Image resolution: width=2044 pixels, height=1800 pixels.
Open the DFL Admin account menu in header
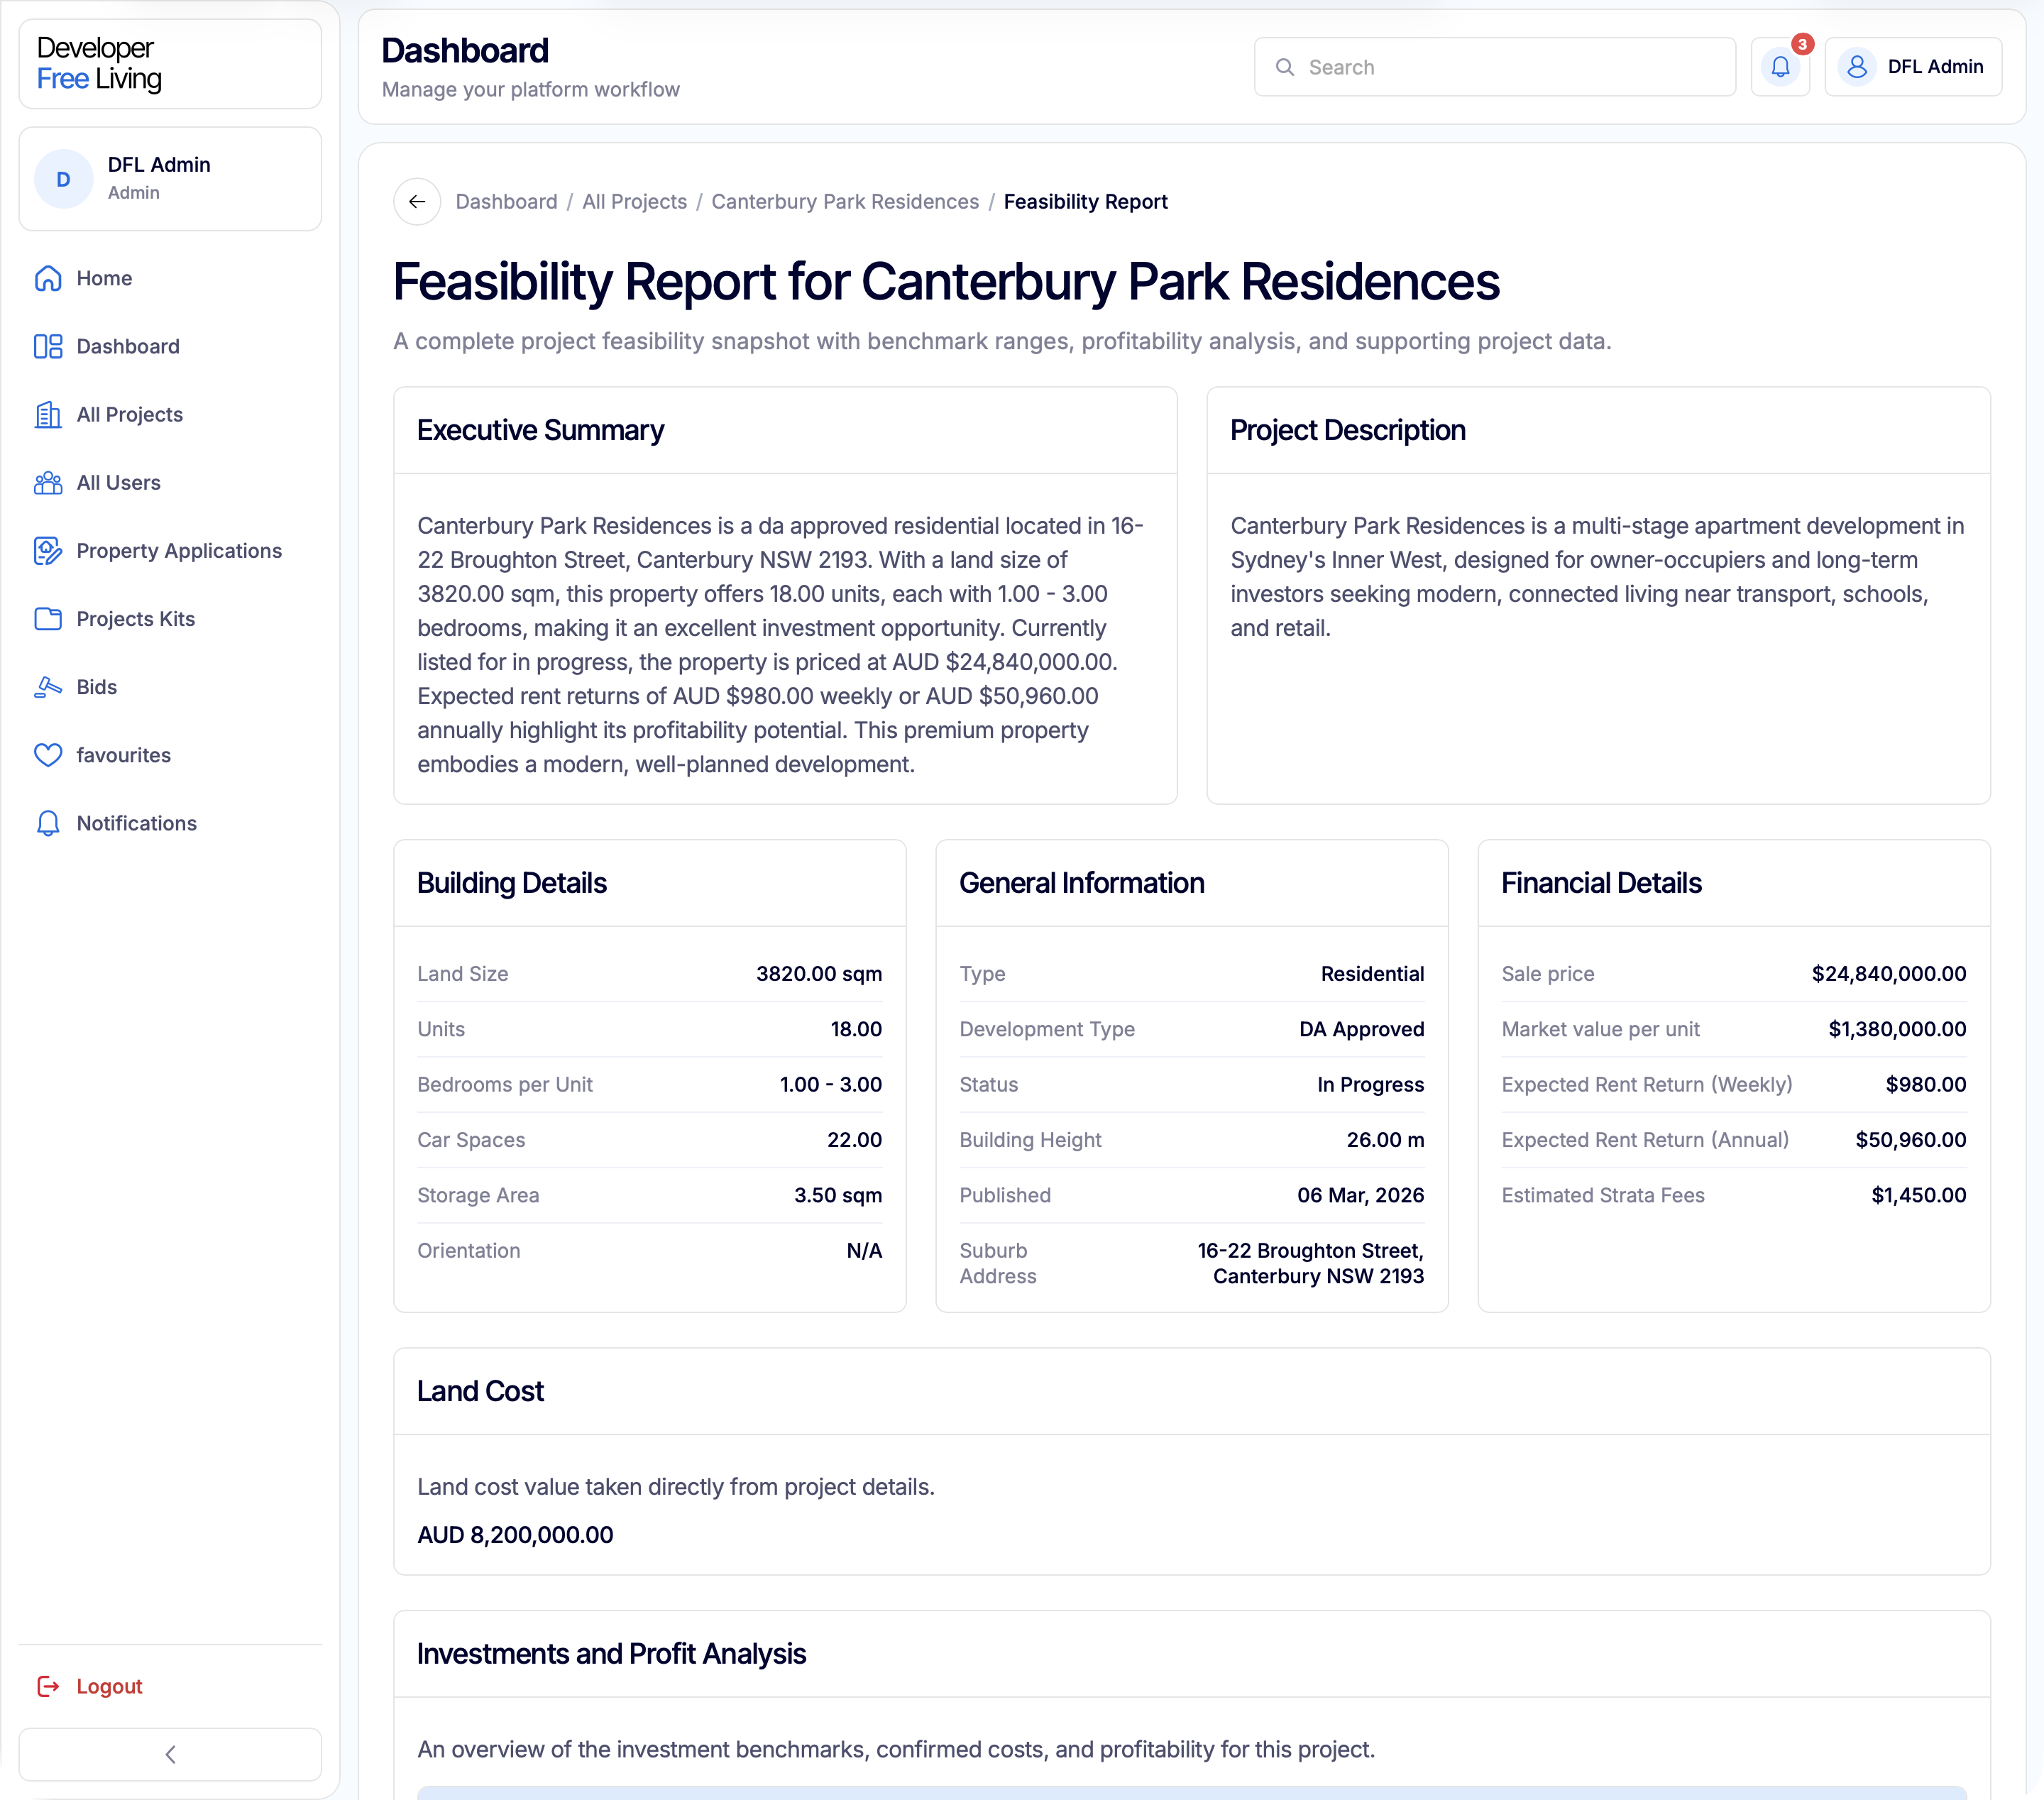(1913, 67)
